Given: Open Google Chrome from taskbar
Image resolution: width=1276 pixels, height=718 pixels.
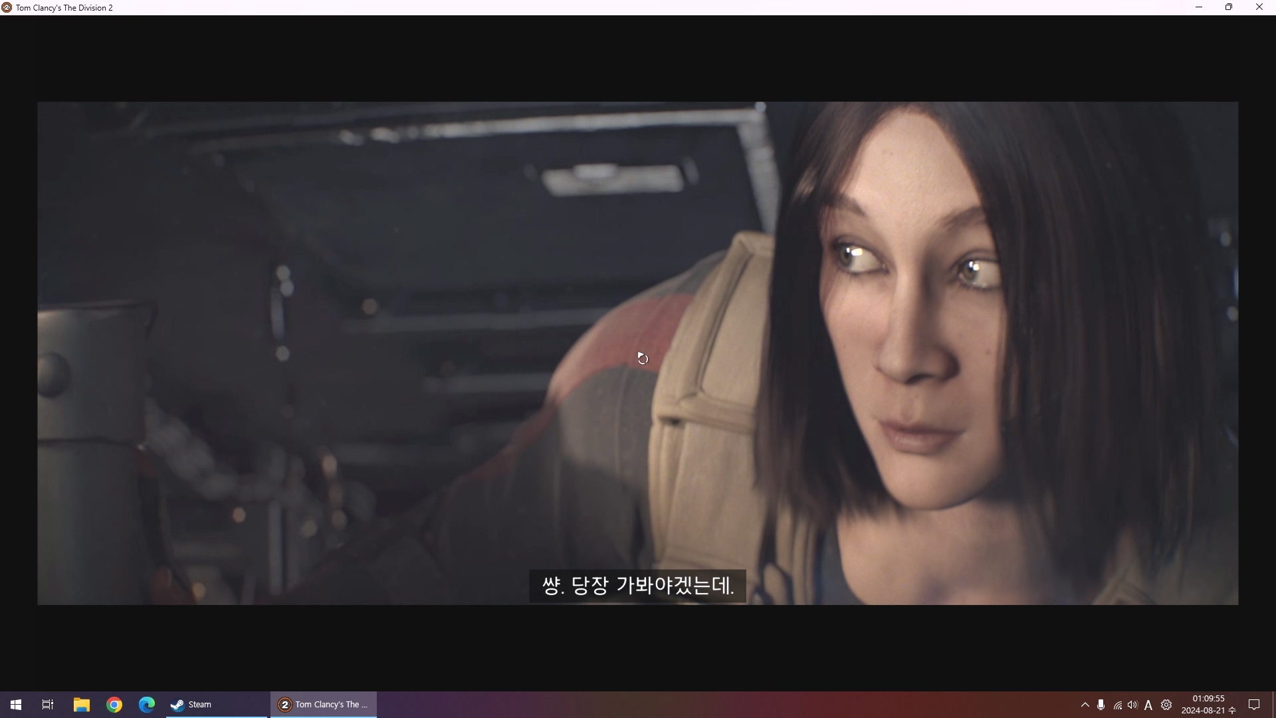Looking at the screenshot, I should coord(114,705).
